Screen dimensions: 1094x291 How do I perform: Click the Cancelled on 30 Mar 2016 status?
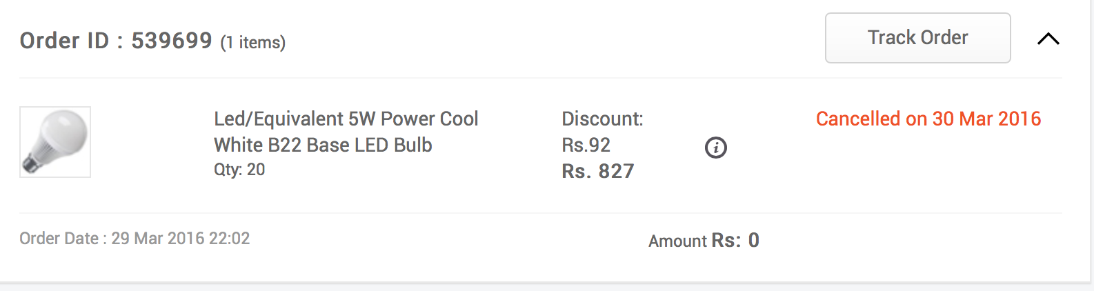tap(928, 119)
